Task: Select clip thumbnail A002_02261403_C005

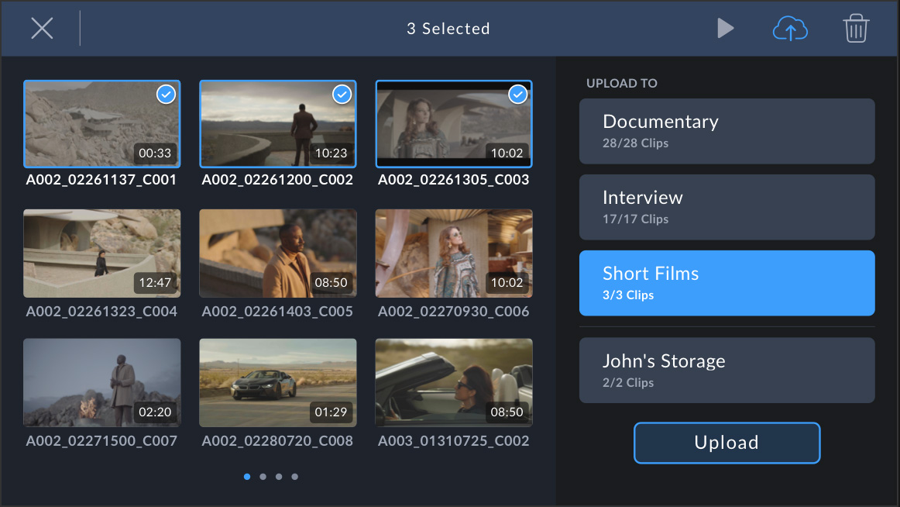Action: pos(278,253)
